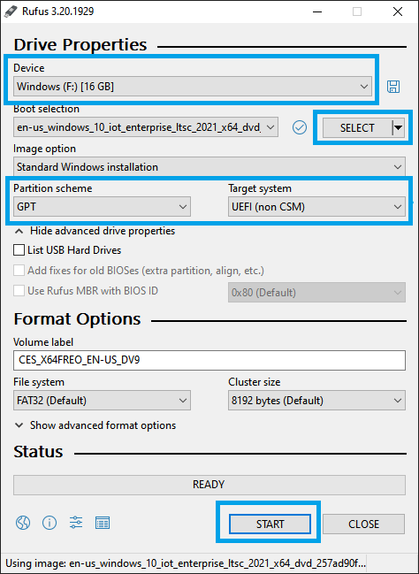Open the application settings sliders icon

tap(76, 523)
